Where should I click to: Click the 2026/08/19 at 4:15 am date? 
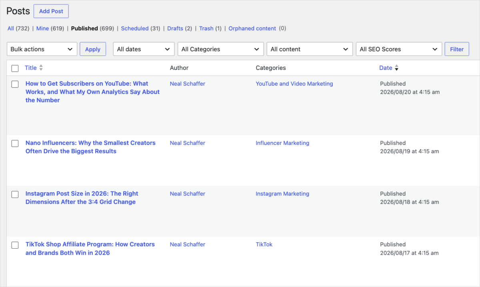[x=410, y=151]
